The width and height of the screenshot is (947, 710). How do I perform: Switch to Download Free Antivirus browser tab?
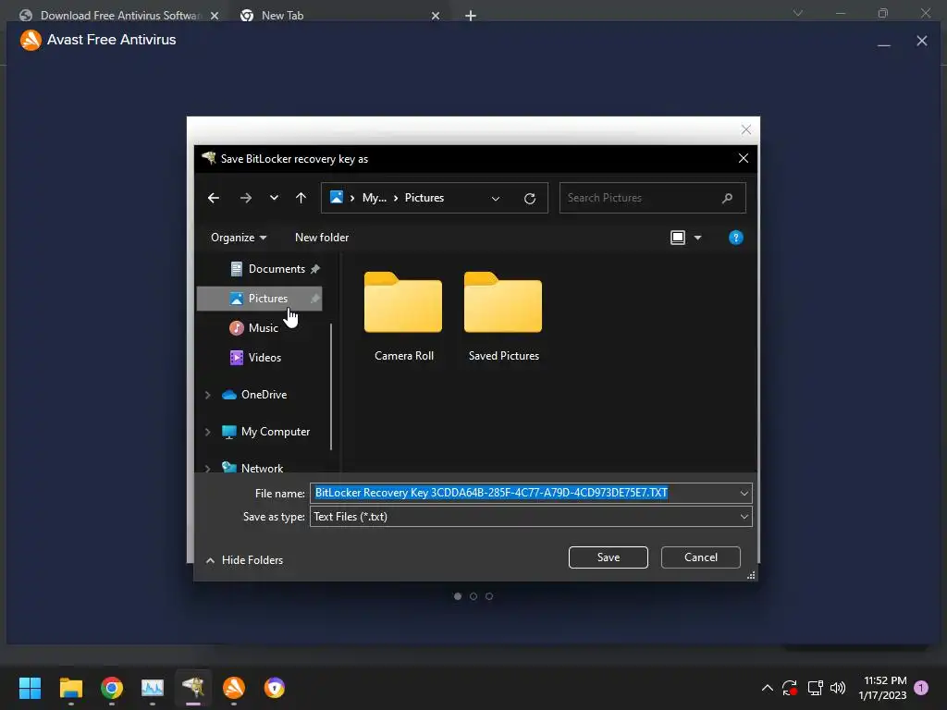click(x=119, y=16)
